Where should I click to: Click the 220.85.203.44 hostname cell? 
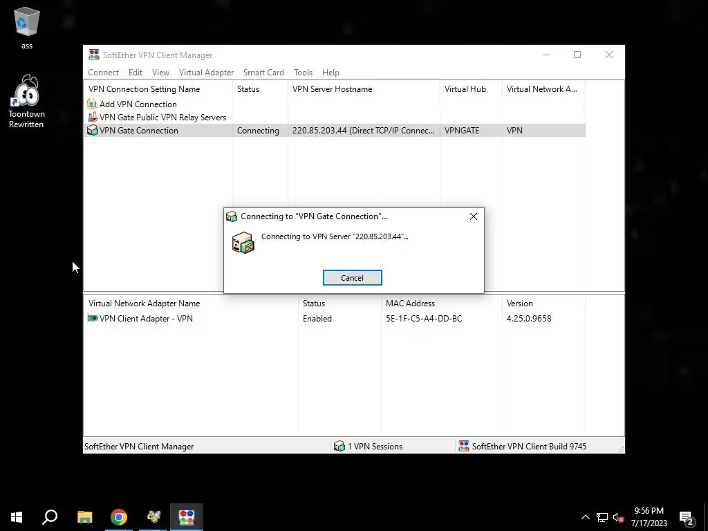click(x=364, y=131)
